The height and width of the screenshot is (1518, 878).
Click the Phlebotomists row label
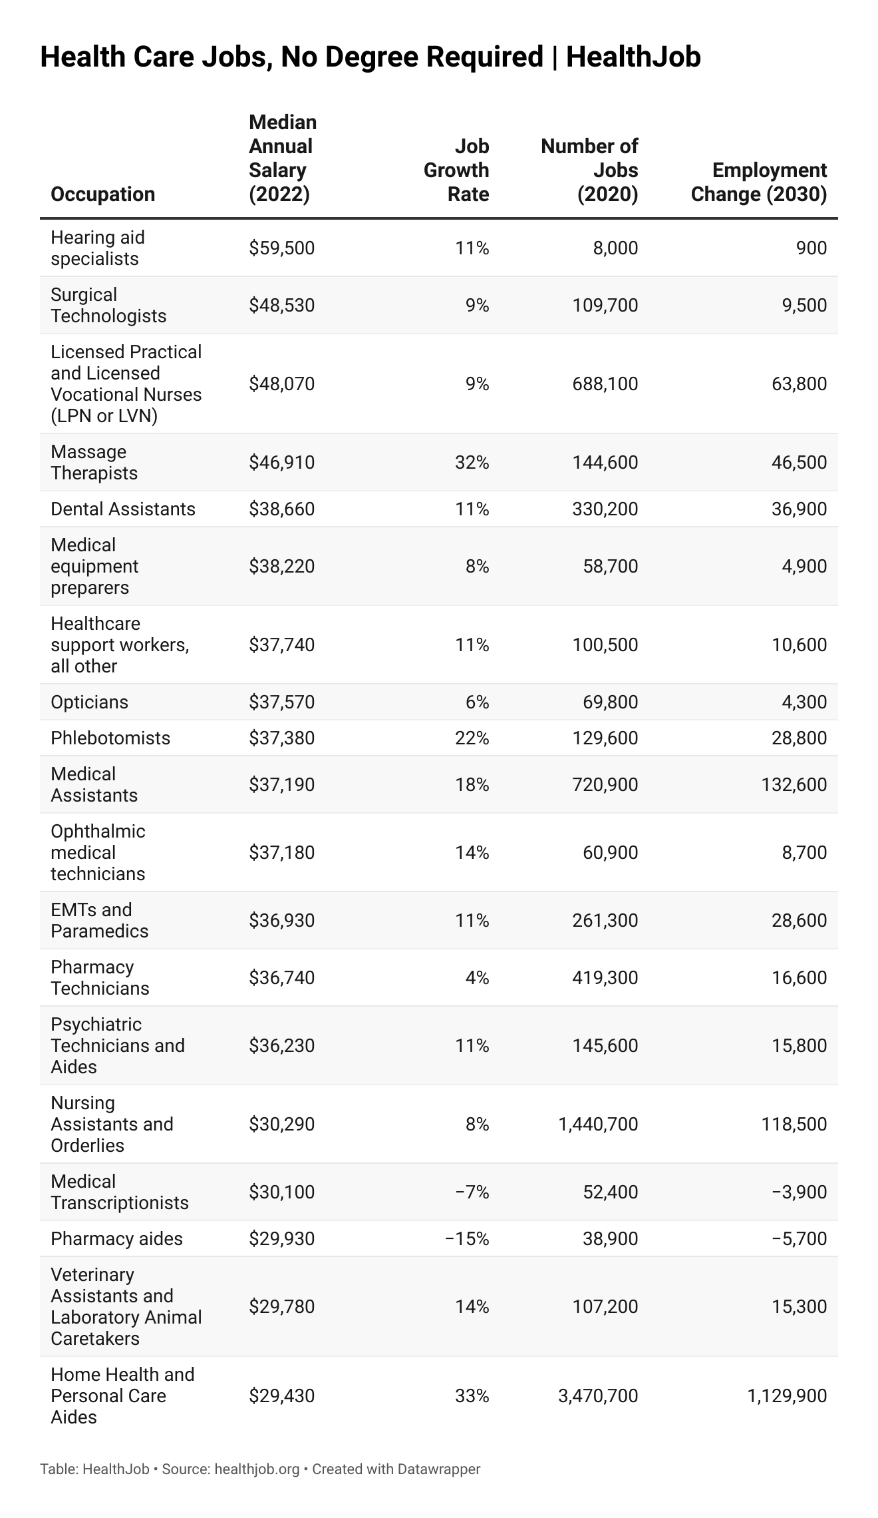110,738
